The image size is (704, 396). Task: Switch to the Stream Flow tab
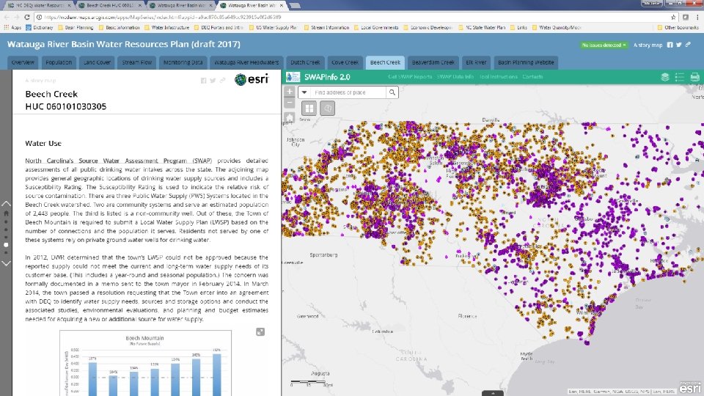pos(137,63)
